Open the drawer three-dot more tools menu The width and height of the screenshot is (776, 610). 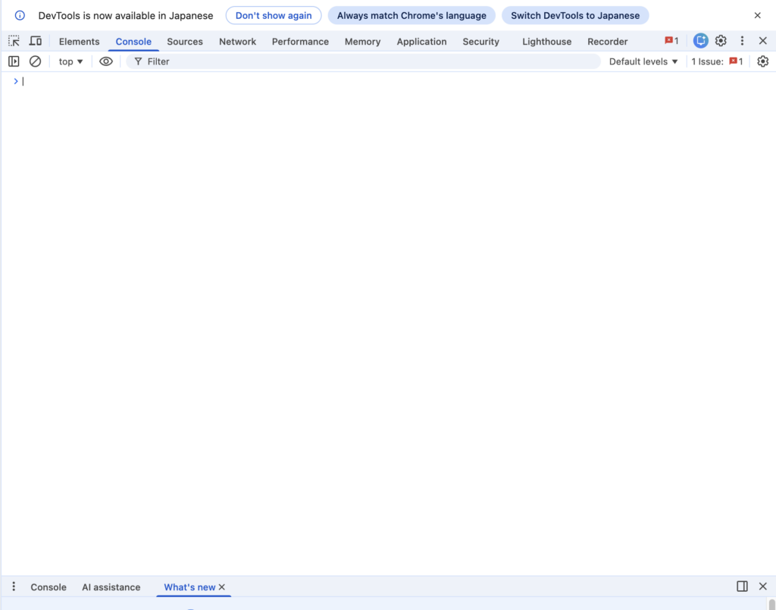coord(14,587)
